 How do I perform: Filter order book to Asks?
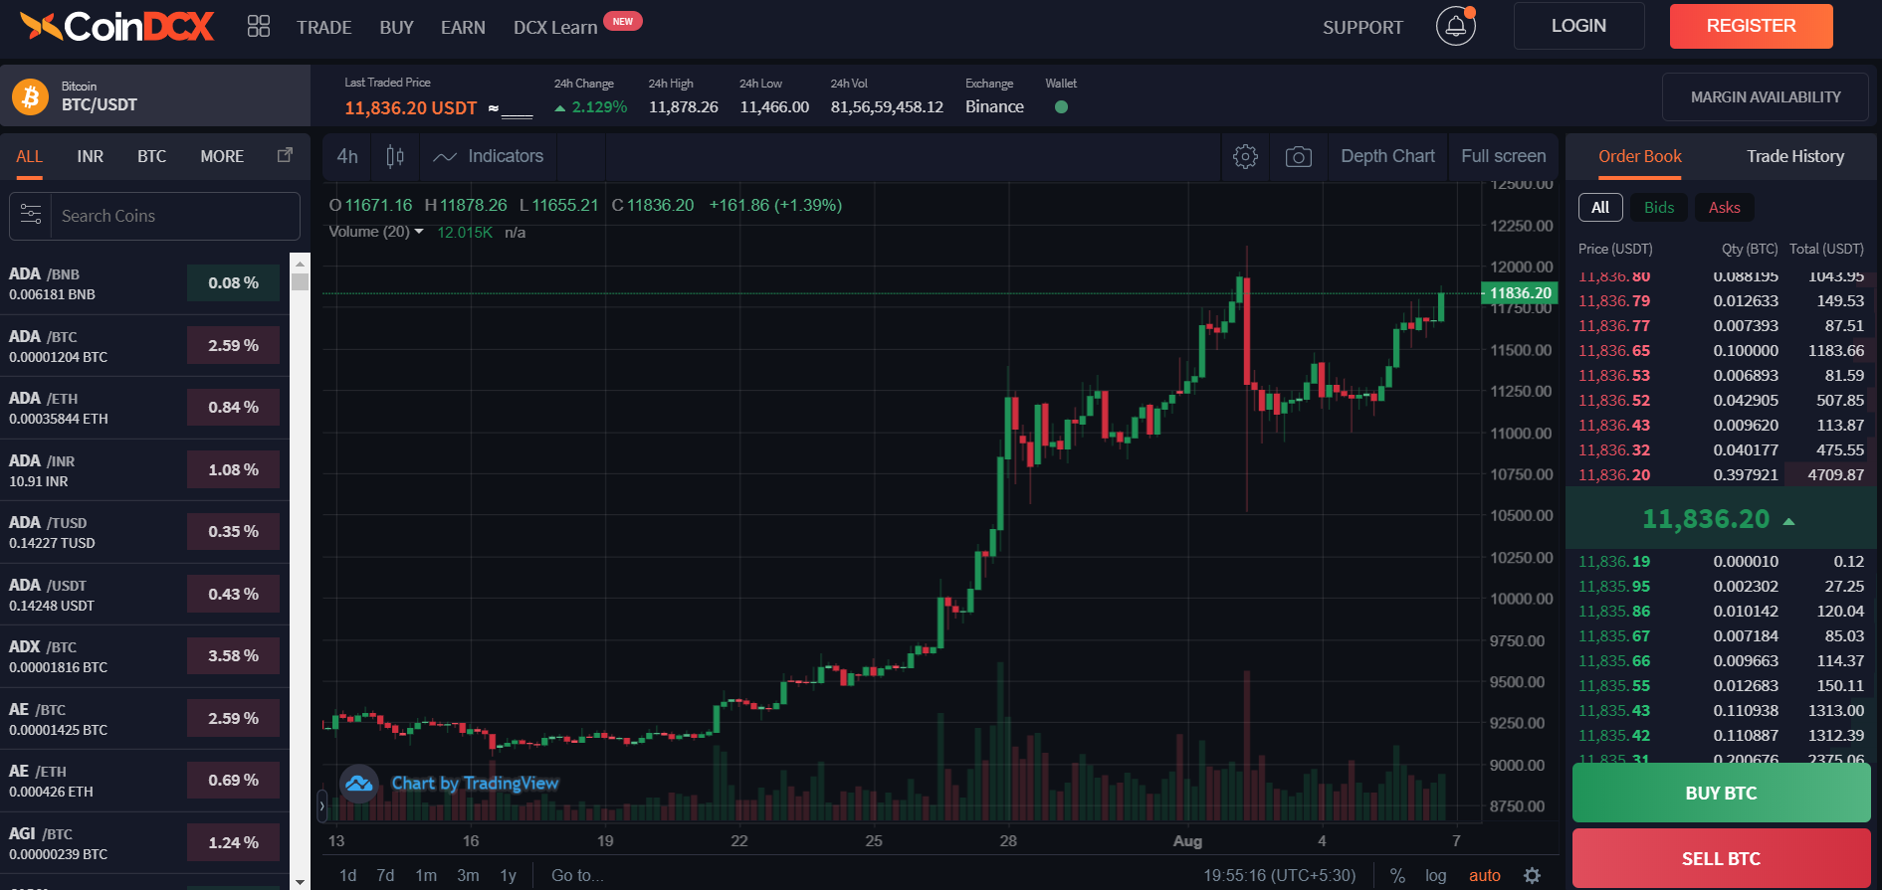(1725, 207)
